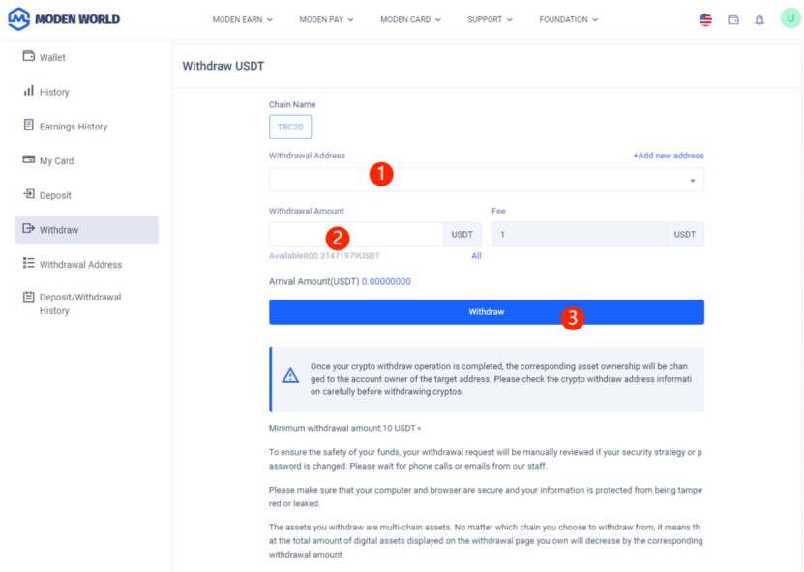Click the Chain Name label
Screen dimensions: 804x572
pos(292,105)
